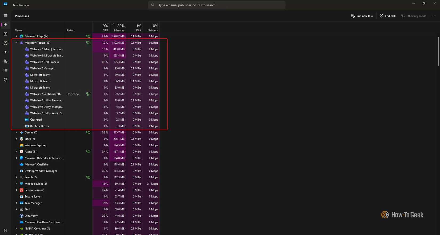440x235 pixels.
Task: Open the Services page icon
Action: [x=5, y=80]
